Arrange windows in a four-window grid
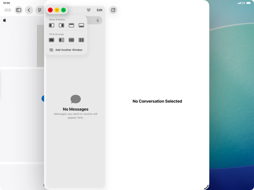This screenshot has height=190, width=254. [81, 40]
